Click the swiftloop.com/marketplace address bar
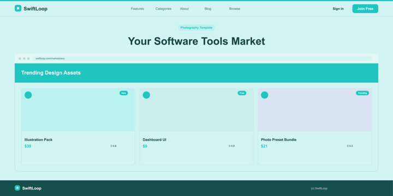Image resolution: width=393 pixels, height=196 pixels. 203,58
